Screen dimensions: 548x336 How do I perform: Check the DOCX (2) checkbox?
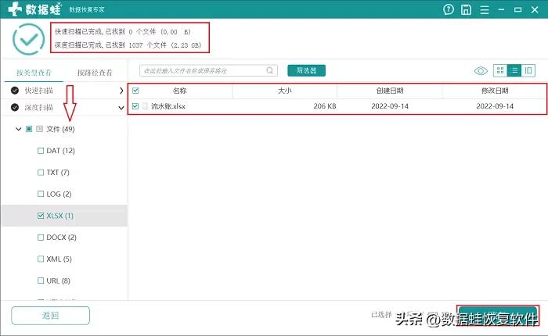41,237
